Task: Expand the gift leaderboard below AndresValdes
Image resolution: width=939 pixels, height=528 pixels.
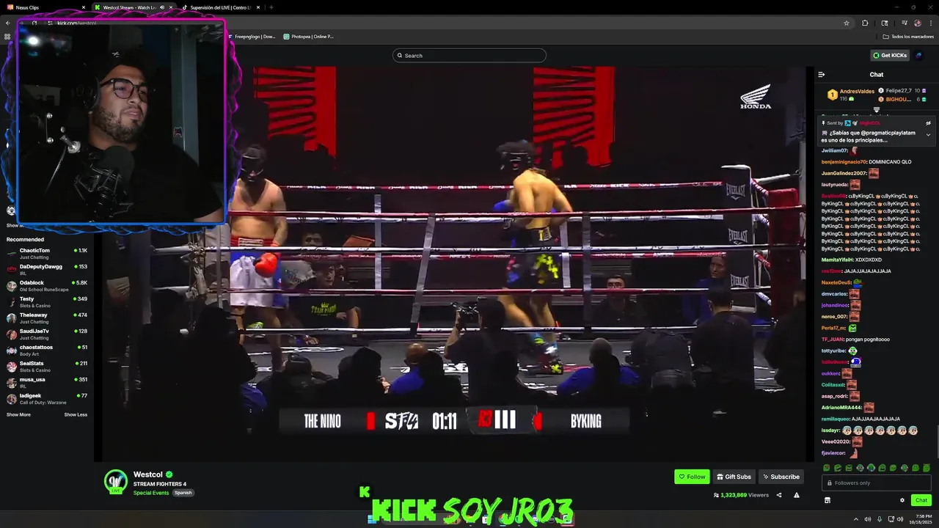Action: tap(876, 109)
